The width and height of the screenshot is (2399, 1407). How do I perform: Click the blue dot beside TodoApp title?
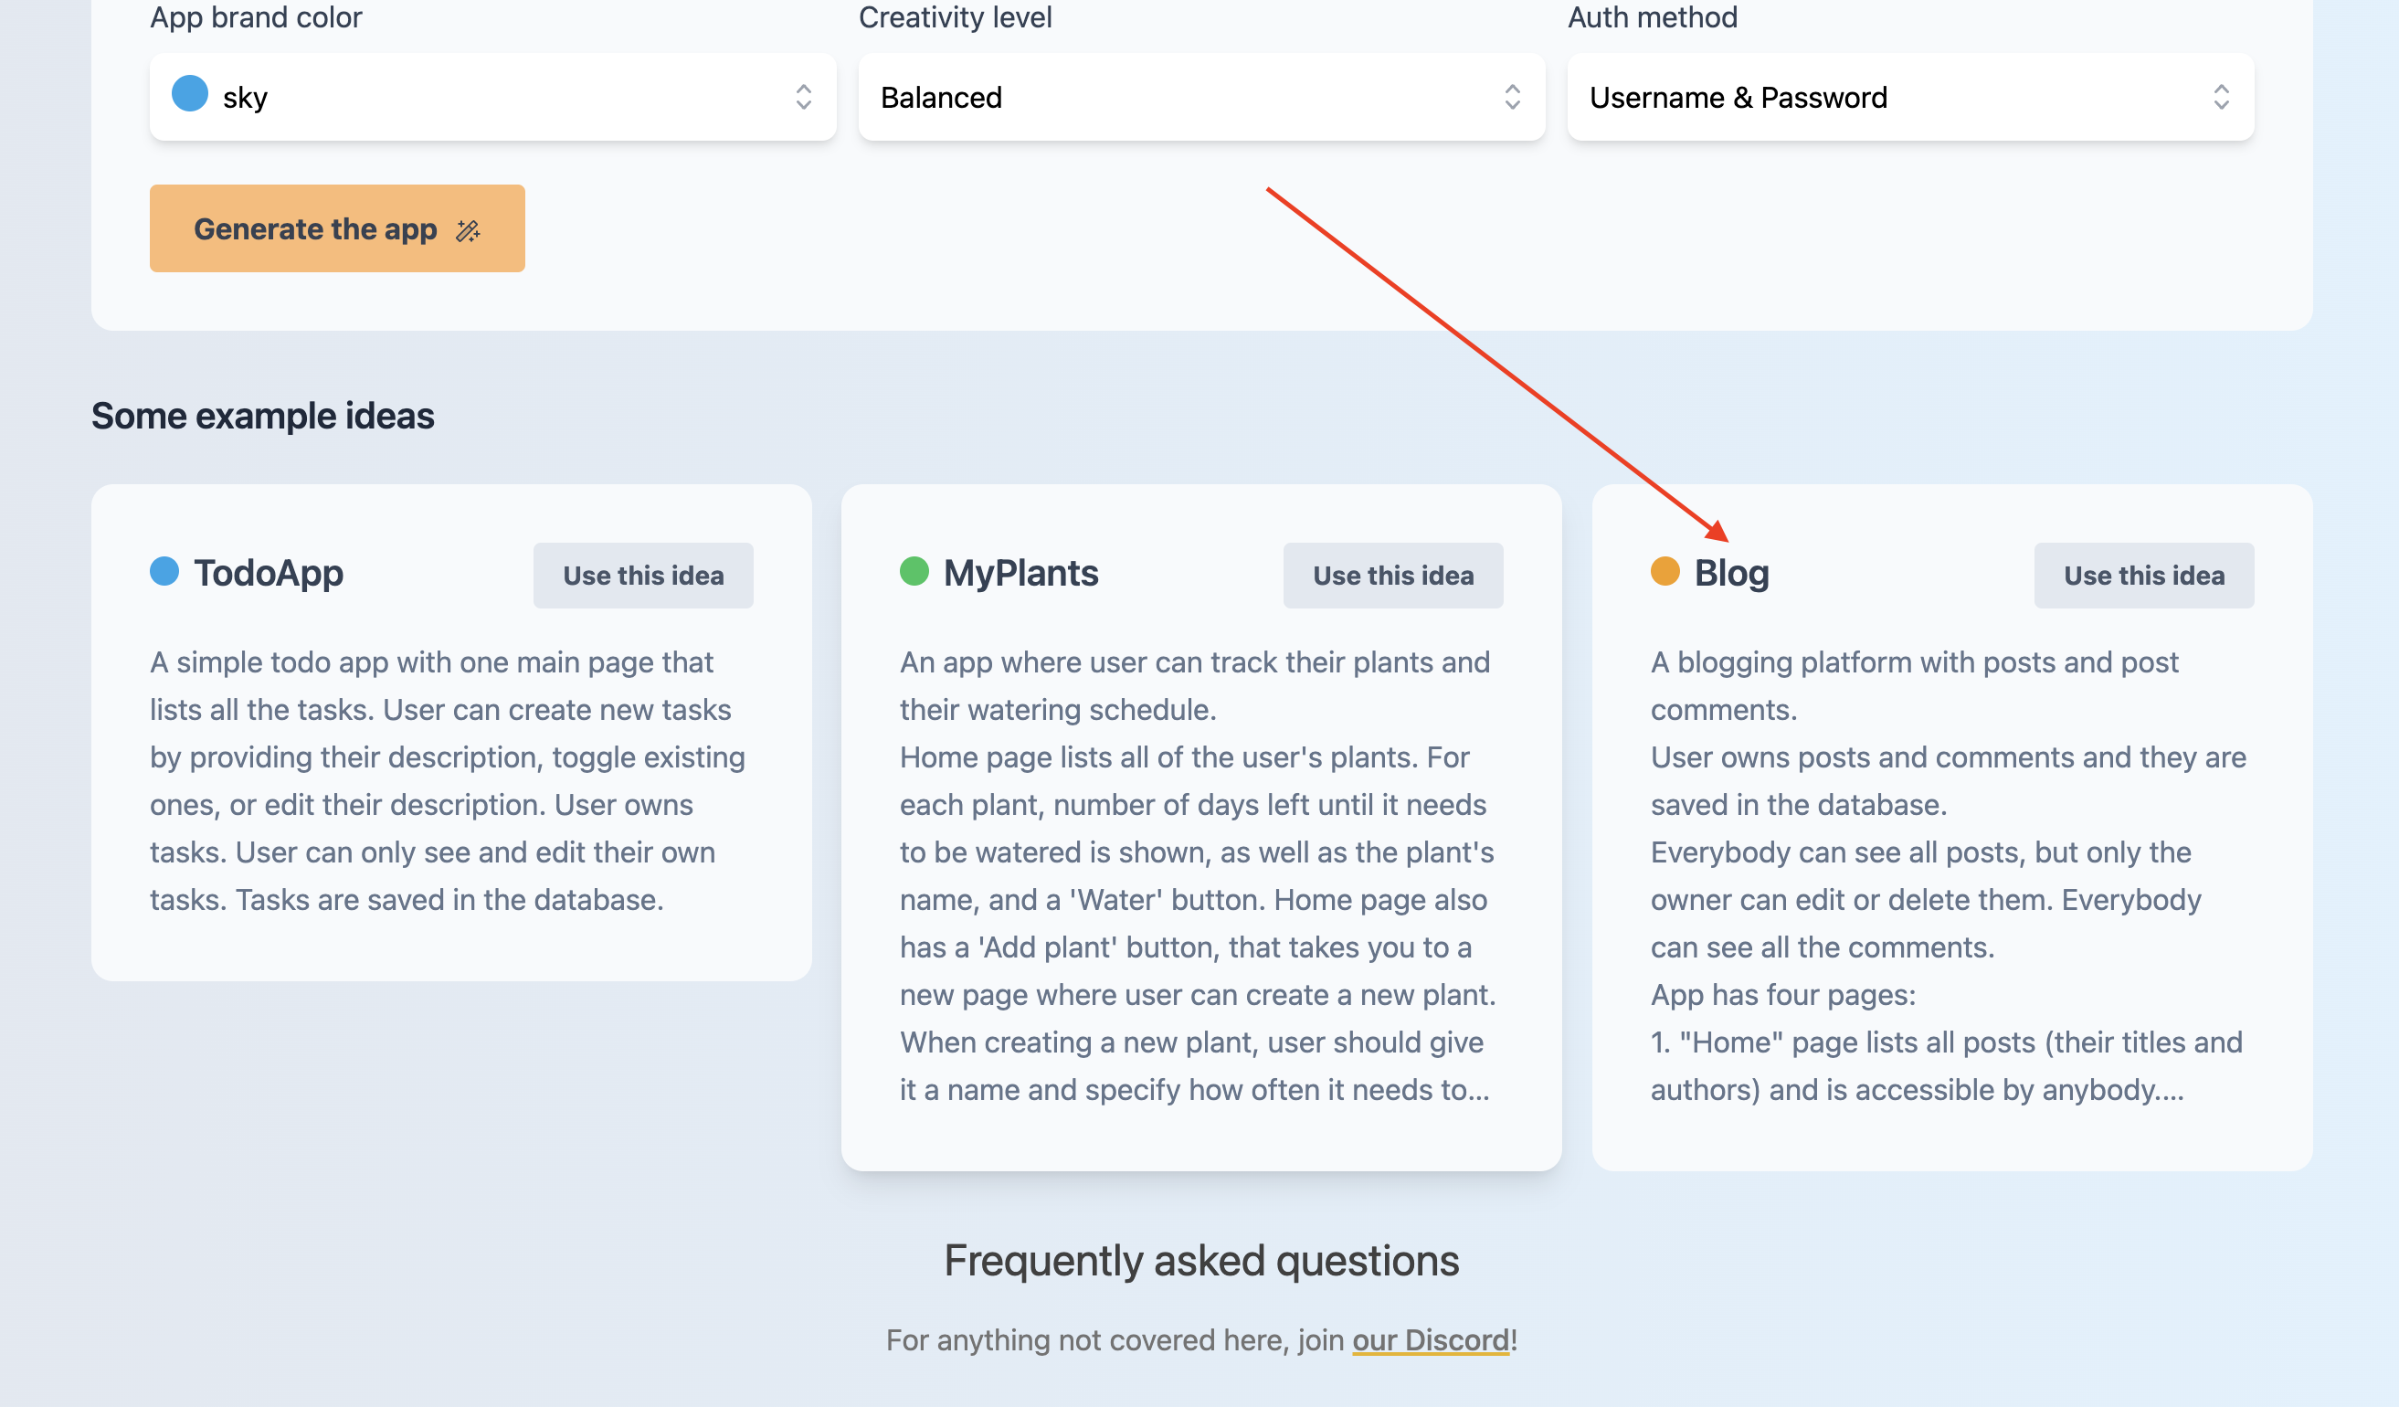tap(164, 571)
